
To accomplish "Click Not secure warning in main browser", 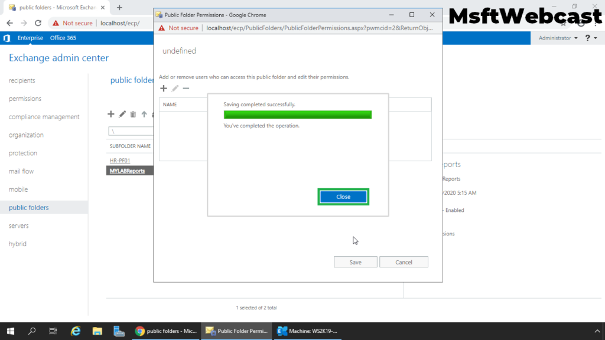I will click(73, 23).
